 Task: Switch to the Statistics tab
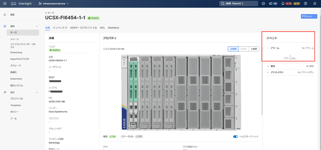pos(113,28)
